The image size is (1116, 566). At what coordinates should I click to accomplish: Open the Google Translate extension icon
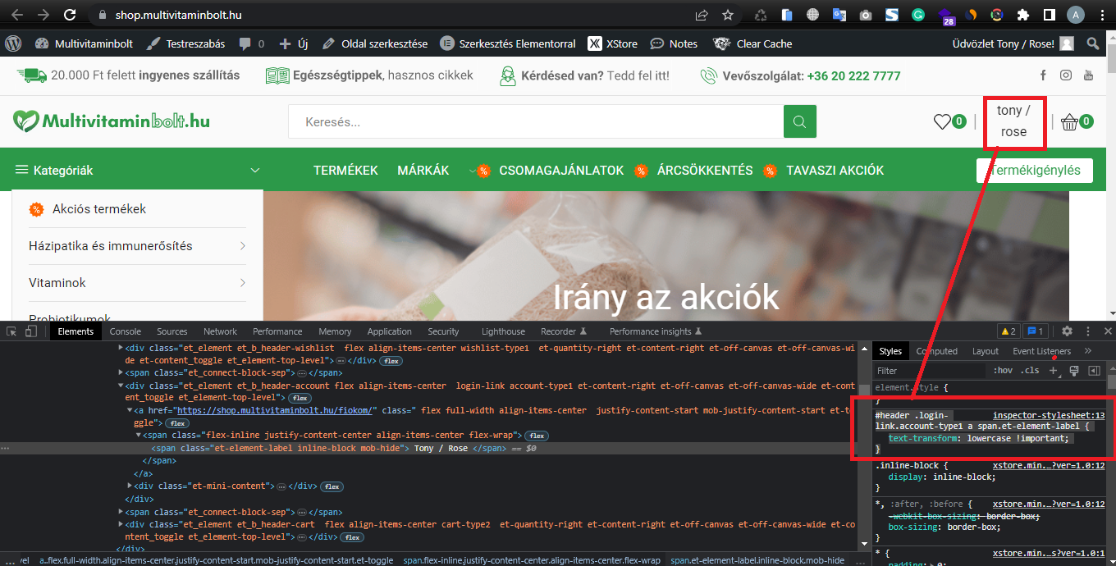(839, 15)
